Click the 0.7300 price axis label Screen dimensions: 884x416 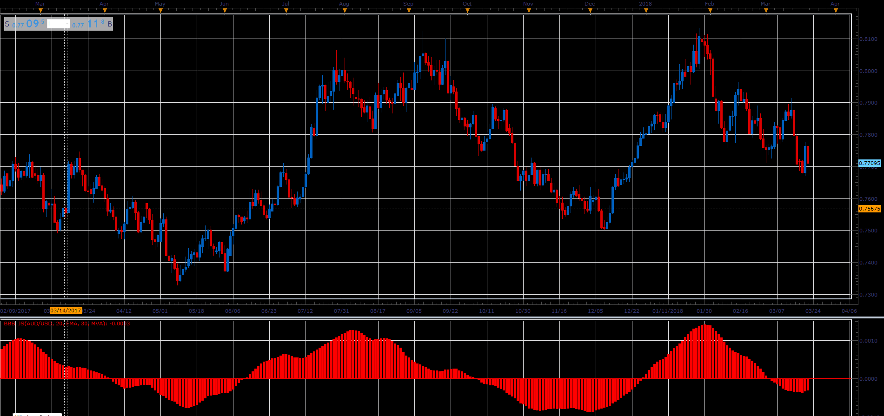point(868,295)
